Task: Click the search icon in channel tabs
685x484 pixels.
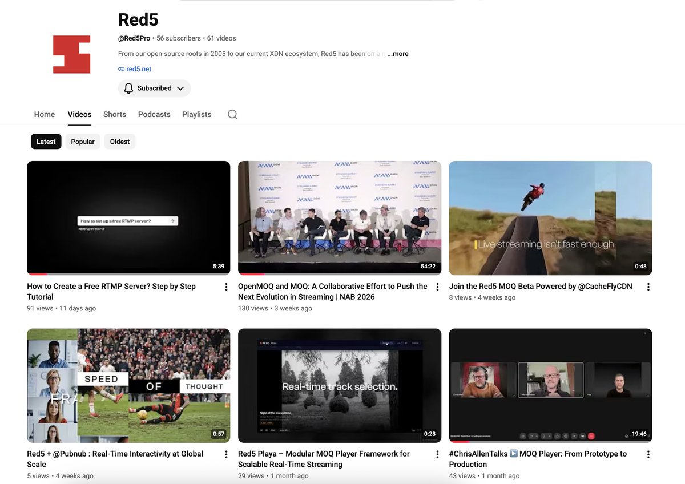Action: click(232, 114)
